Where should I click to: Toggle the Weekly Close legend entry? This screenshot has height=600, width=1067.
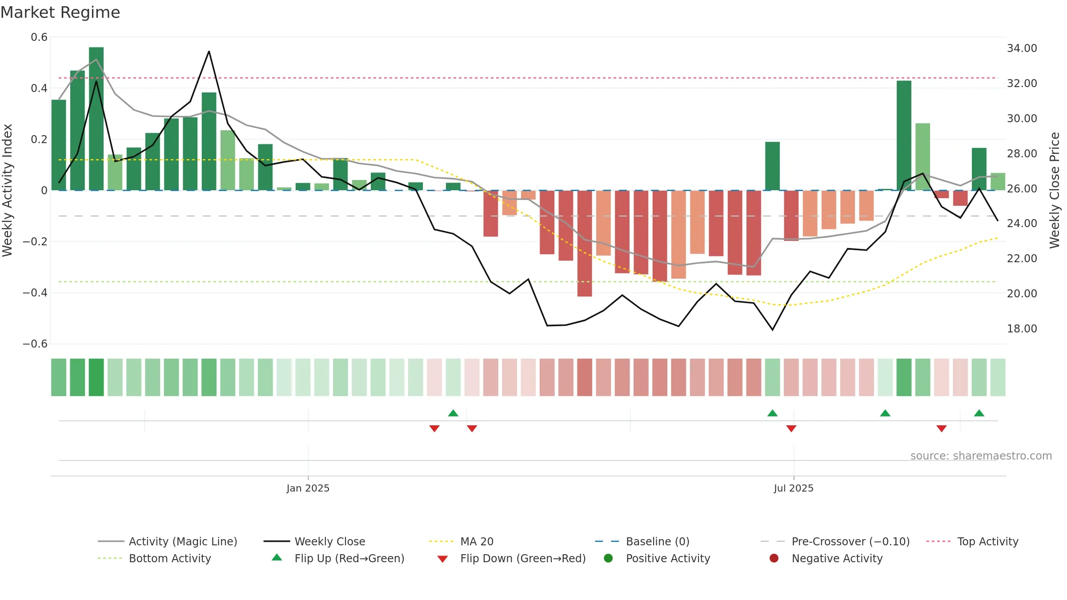tap(314, 541)
